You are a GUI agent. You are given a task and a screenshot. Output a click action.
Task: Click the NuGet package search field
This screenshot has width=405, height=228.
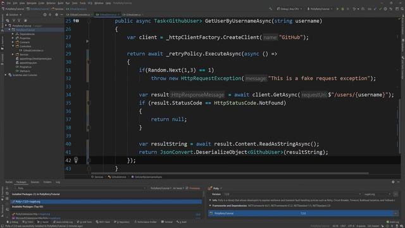coord(80,188)
